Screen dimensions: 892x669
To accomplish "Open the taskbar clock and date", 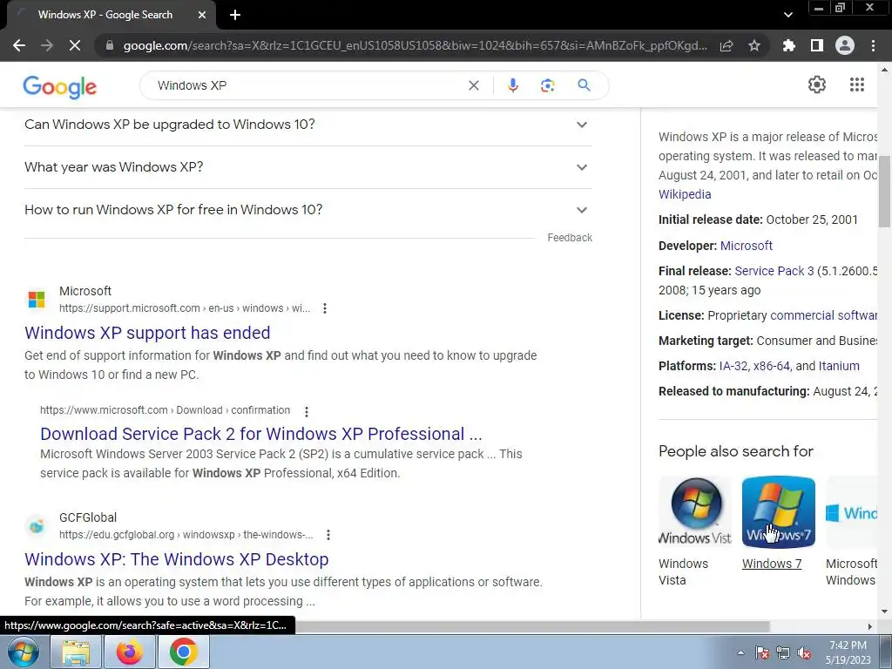I will [848, 652].
